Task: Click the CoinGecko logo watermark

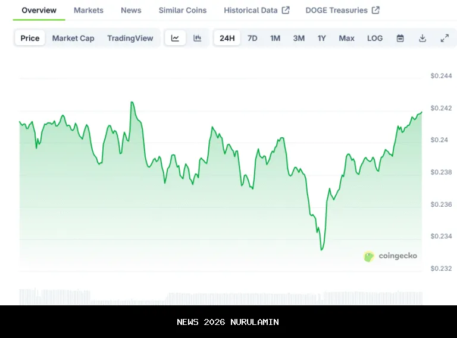Action: [x=390, y=256]
